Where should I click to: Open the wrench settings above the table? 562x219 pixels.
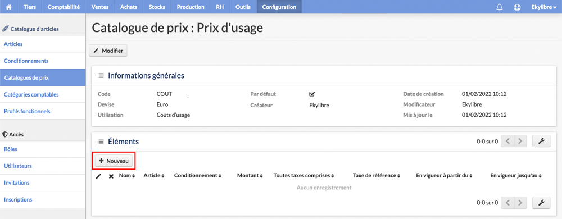pyautogui.click(x=542, y=142)
